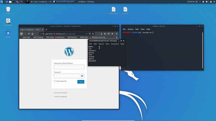Click the Firefox address bar URL
Viewport: 216px width, 121px height.
pyautogui.click(x=60, y=34)
